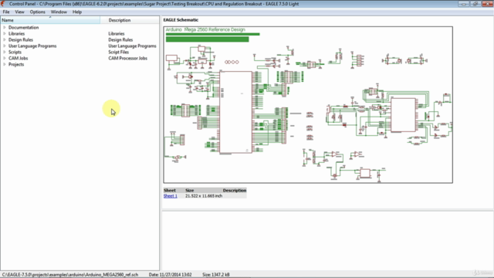Expand the Documentation tree node
Screen dimensions: 494x278
pos(5,28)
